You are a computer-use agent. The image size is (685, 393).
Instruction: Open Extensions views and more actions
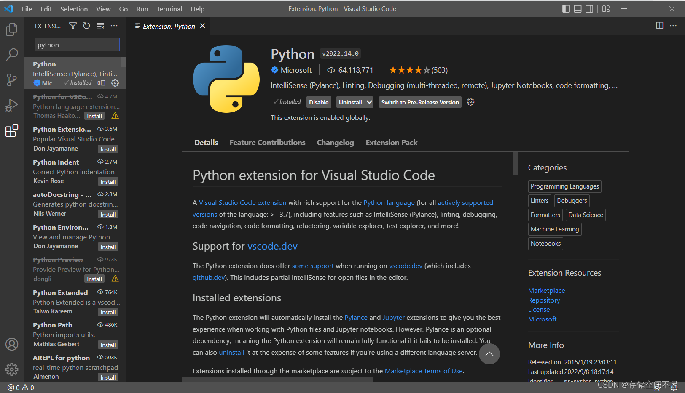[114, 26]
